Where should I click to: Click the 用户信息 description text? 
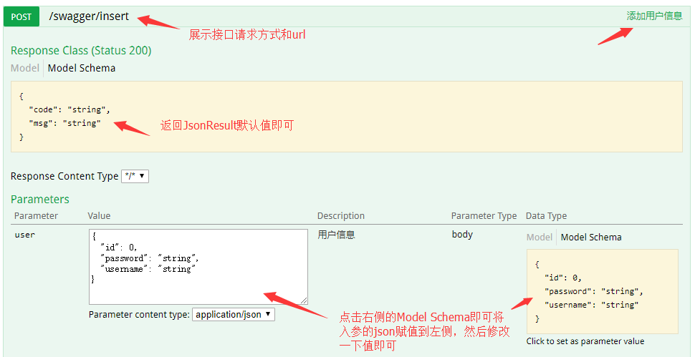337,235
